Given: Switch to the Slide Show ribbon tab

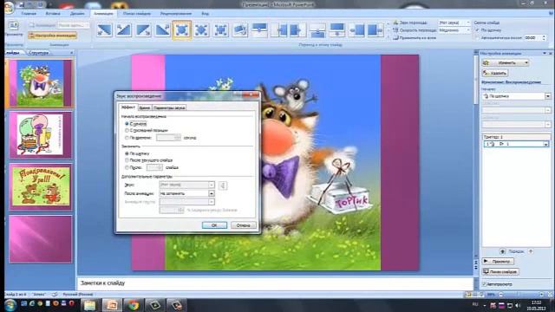Looking at the screenshot, I should click(137, 14).
